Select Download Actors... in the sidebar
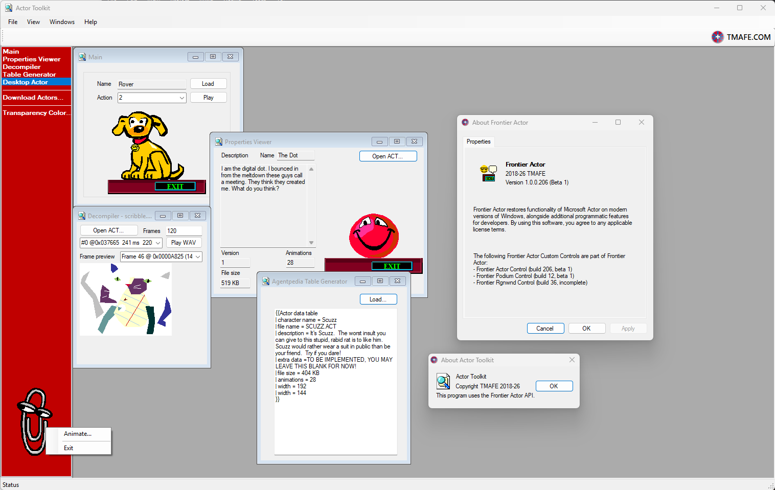 [33, 98]
